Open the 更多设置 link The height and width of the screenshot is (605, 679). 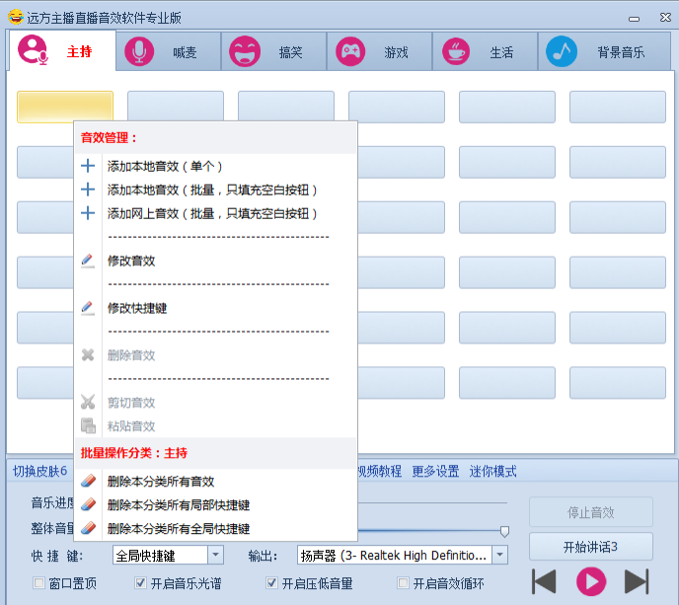click(x=435, y=472)
